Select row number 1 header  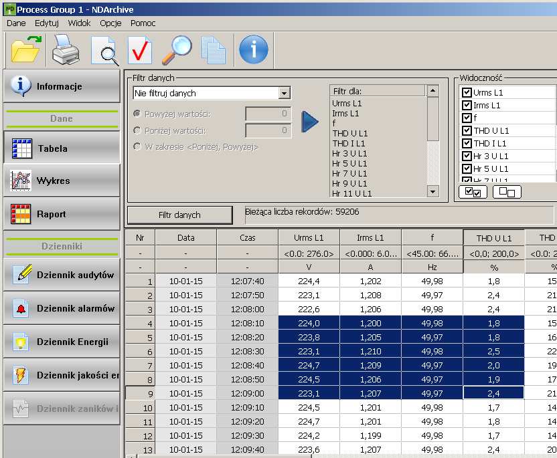[141, 281]
